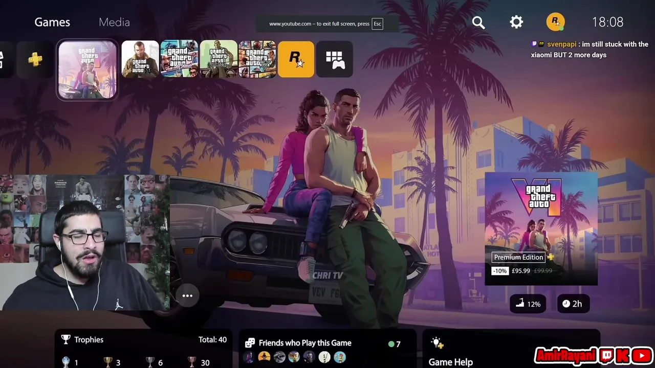Select the Grand Theft Auto V tile
The width and height of the screenshot is (655, 368).
coord(257,59)
